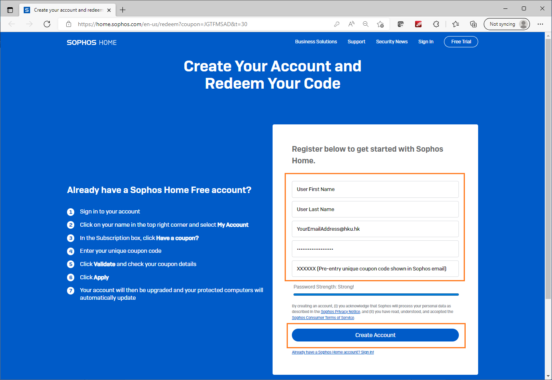Image resolution: width=552 pixels, height=380 pixels.
Task: Add this page to favorites via star icon
Action: tap(380, 24)
